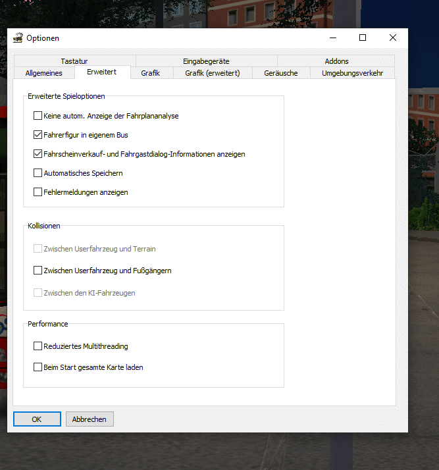The image size is (439, 470).
Task: Switch to the Tastatur tab
Action: [x=74, y=61]
